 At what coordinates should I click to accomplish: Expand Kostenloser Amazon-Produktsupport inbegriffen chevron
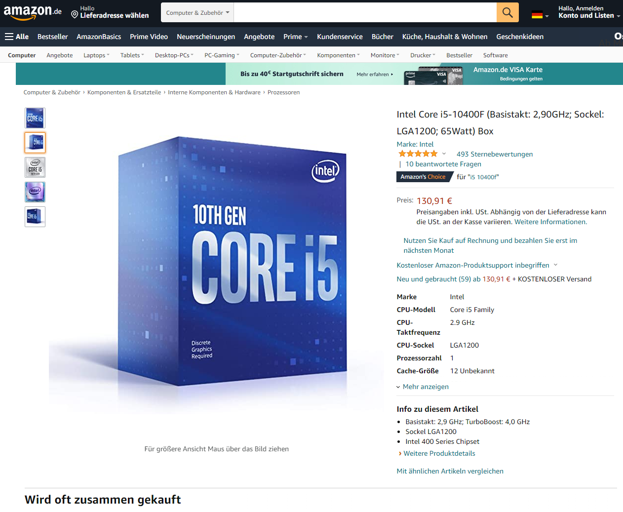pyautogui.click(x=555, y=265)
